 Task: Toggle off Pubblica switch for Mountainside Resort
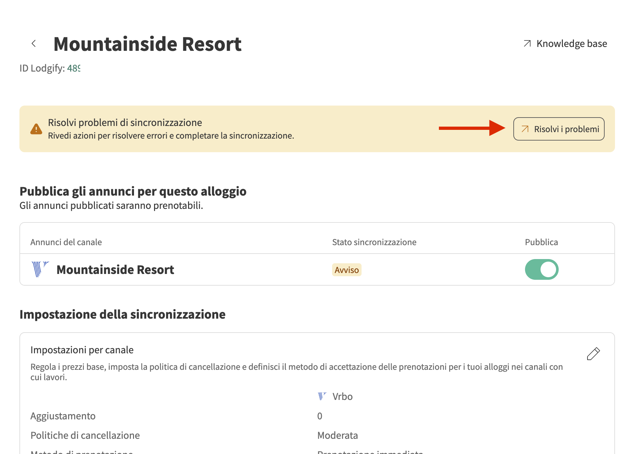tap(542, 269)
